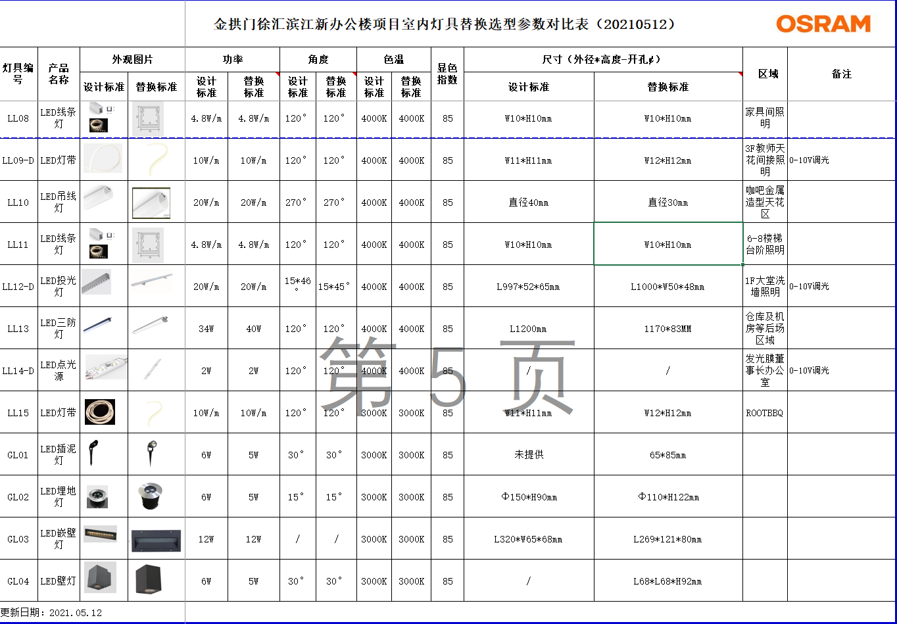The width and height of the screenshot is (897, 624).
Task: Click the LL08 replacement-standard product image
Action: (x=148, y=119)
